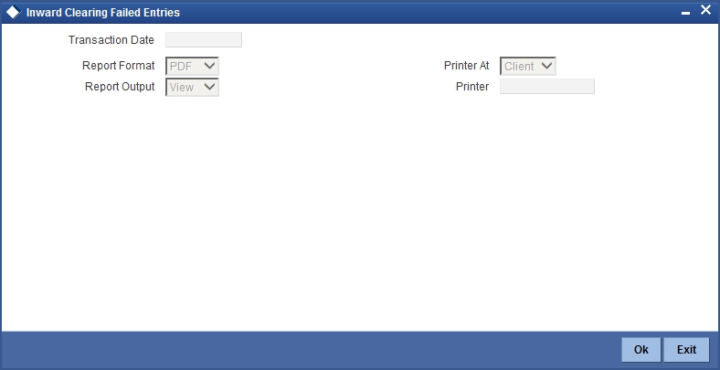Expand the chevron arrow beside View

click(209, 87)
